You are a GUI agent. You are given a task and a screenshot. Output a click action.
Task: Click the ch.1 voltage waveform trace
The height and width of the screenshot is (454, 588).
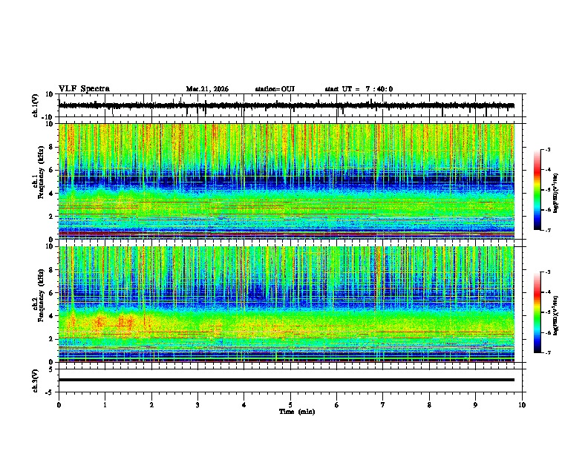pos(286,105)
